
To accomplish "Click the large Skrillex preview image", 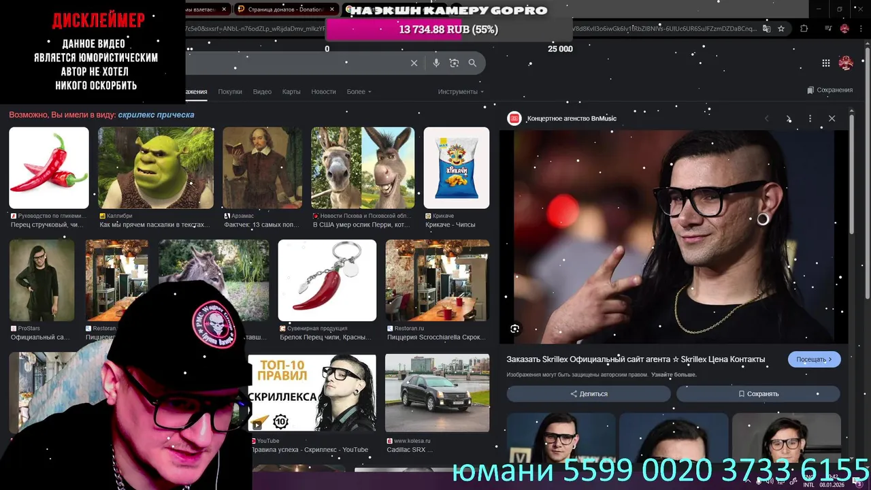I will [x=674, y=237].
